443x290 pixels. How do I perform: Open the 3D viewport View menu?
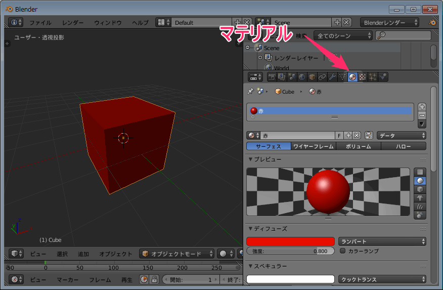coord(38,254)
